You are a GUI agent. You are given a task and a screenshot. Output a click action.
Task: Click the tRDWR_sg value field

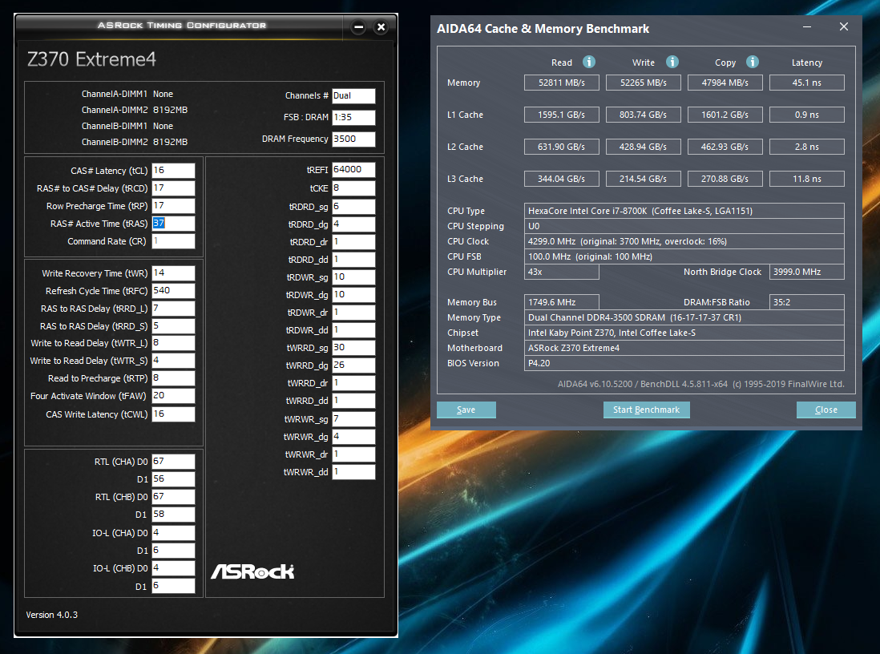pyautogui.click(x=353, y=277)
